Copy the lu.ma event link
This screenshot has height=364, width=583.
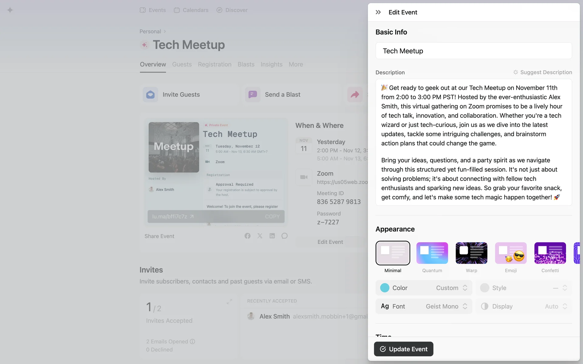tap(272, 217)
